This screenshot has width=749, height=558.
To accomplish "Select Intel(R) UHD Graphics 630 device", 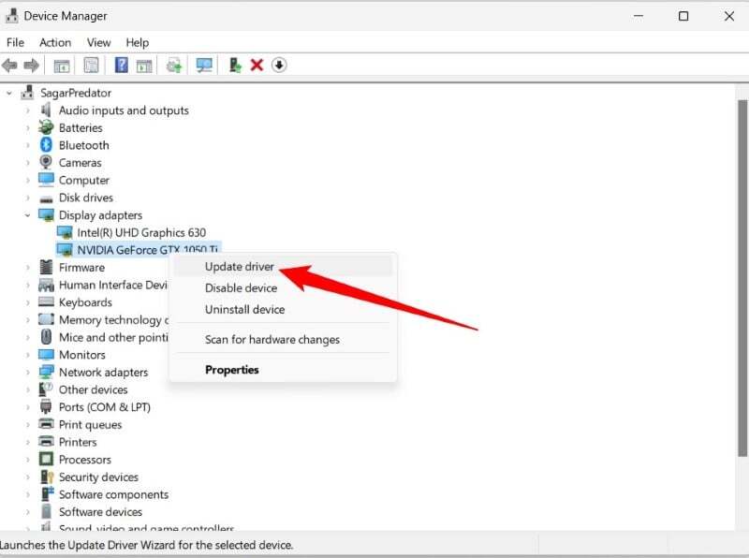I will 141,232.
